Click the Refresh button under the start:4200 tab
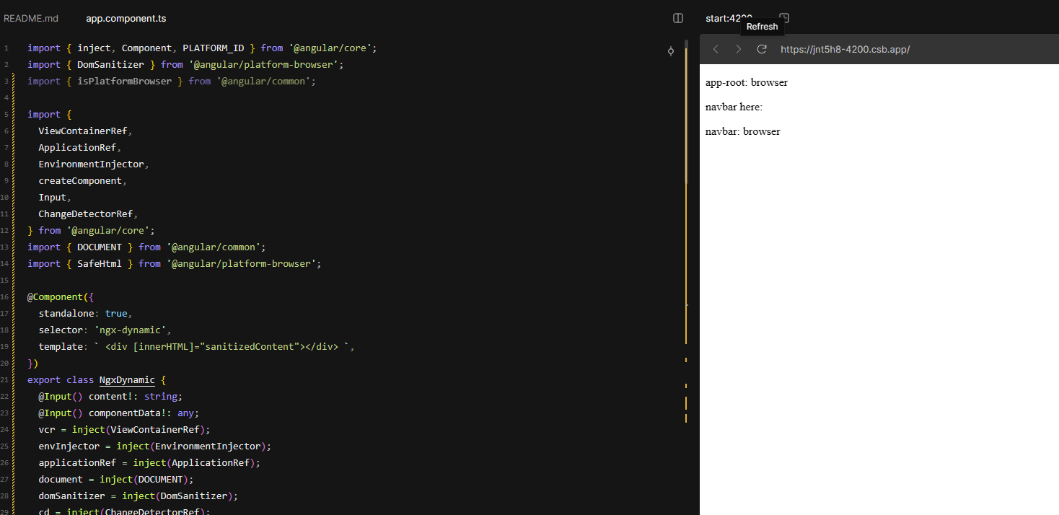The image size is (1059, 515). tap(762, 26)
